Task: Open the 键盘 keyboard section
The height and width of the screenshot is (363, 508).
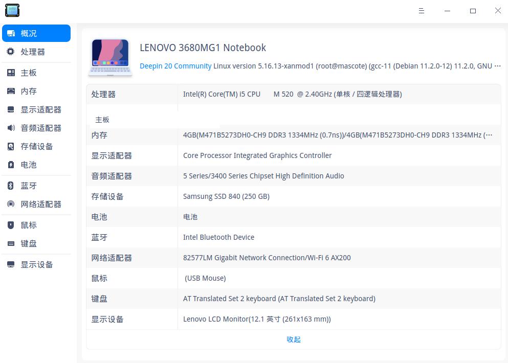Action: pos(11,243)
